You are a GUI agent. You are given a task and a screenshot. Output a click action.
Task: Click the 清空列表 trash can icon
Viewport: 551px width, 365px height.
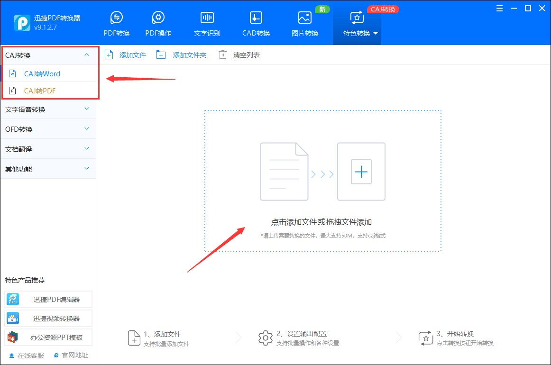click(x=223, y=55)
